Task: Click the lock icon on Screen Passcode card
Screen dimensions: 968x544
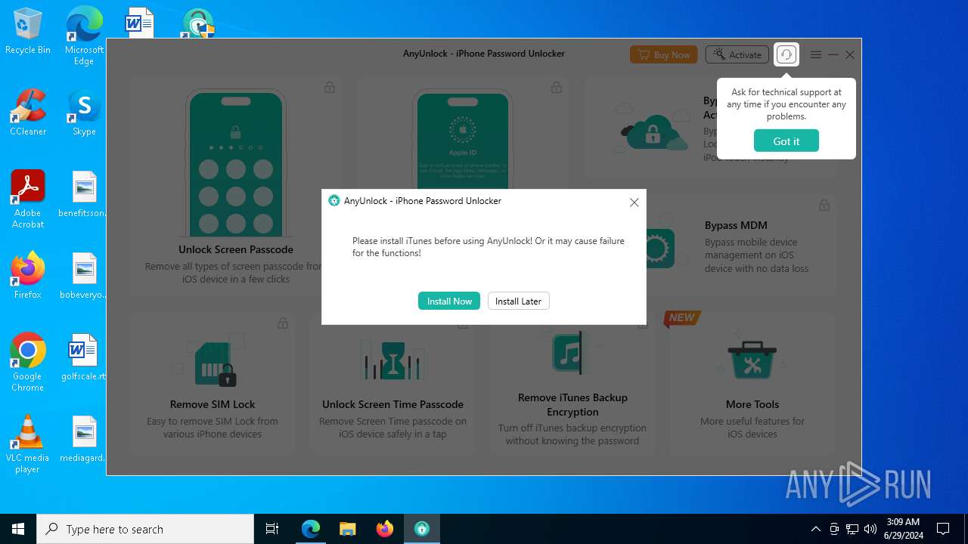Action: tap(330, 88)
